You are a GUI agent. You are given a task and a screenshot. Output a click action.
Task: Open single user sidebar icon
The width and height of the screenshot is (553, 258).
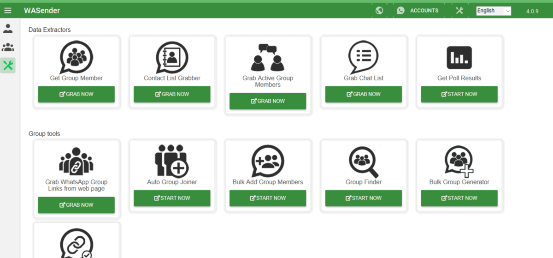tap(8, 29)
